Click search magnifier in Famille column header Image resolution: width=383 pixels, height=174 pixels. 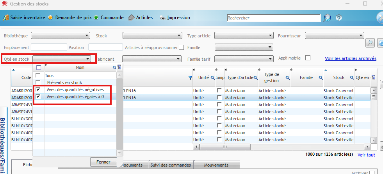[x=321, y=78]
